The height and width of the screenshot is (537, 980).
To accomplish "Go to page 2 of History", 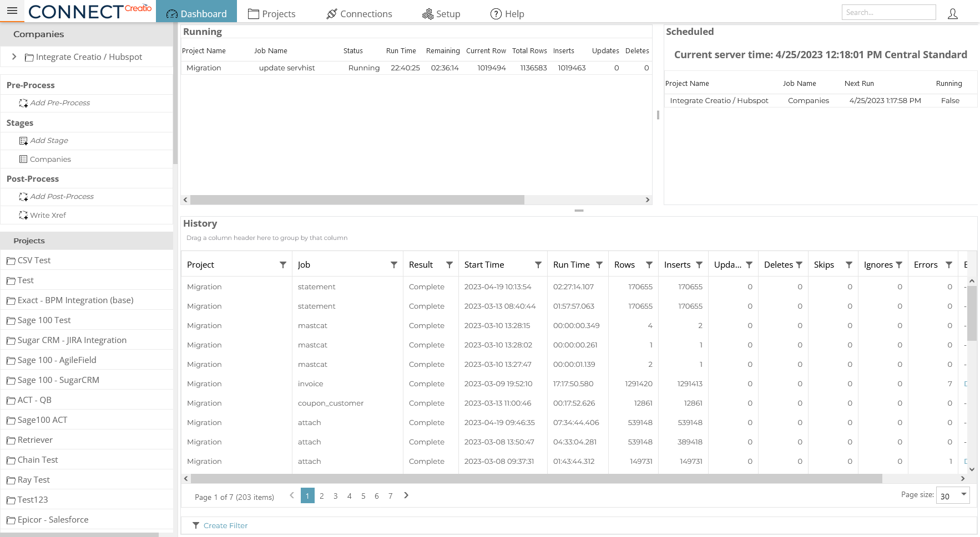I will coord(321,495).
